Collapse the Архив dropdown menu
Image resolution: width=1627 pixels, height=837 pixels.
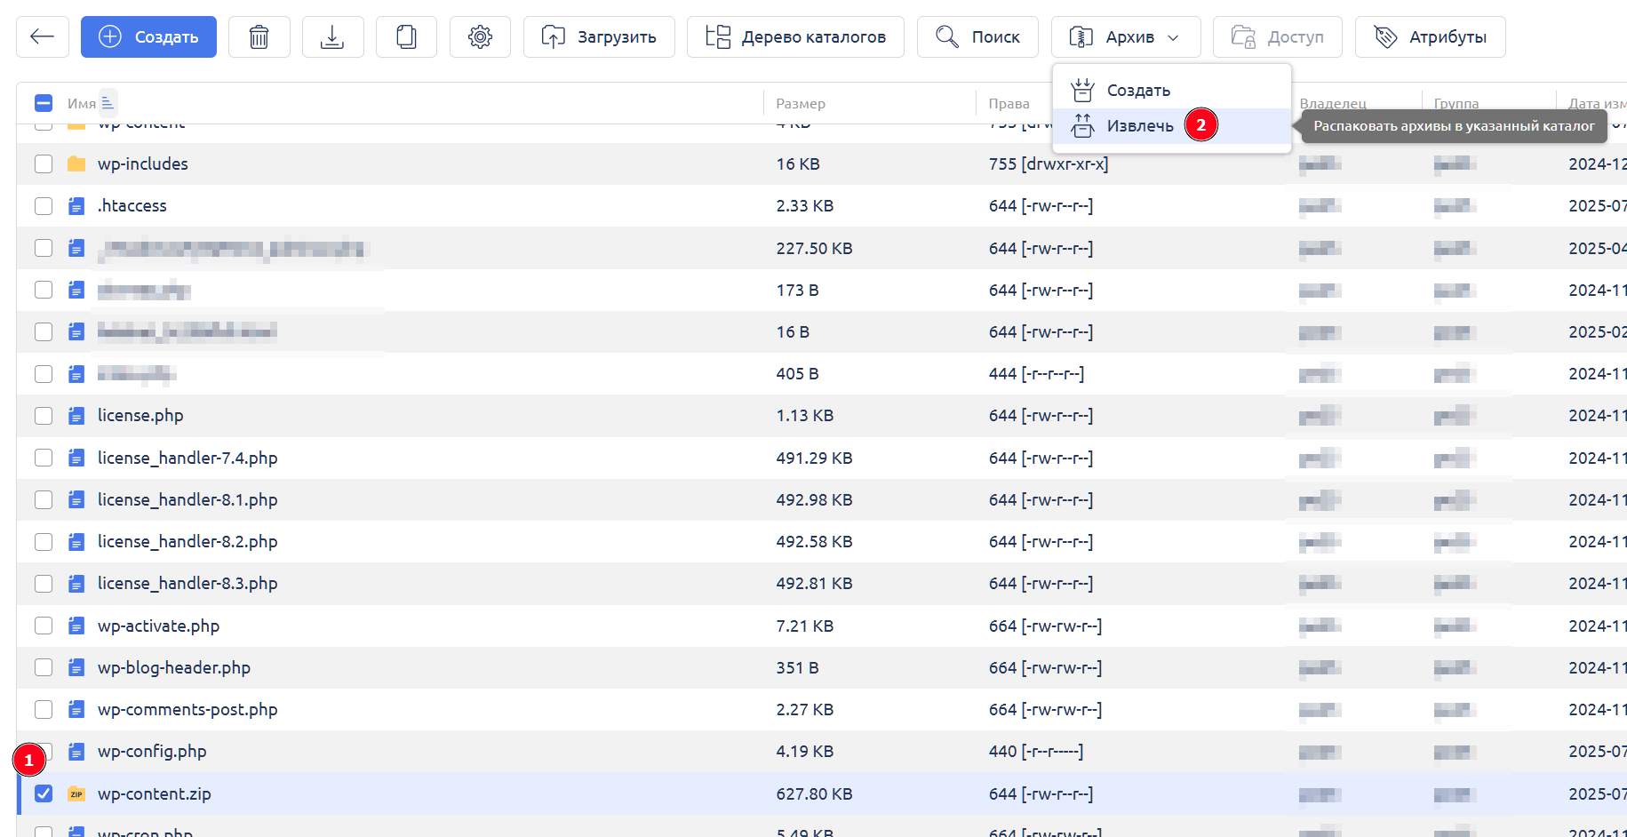(1125, 36)
